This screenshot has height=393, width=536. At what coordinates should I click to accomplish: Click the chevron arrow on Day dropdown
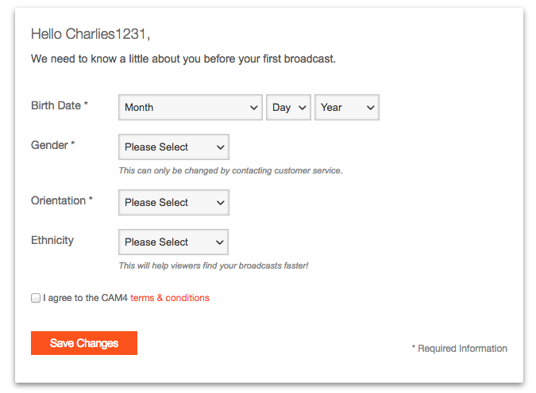[303, 108]
